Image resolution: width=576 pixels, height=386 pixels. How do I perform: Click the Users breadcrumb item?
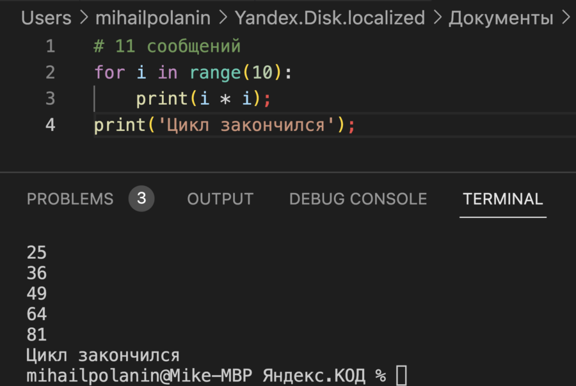[45, 18]
